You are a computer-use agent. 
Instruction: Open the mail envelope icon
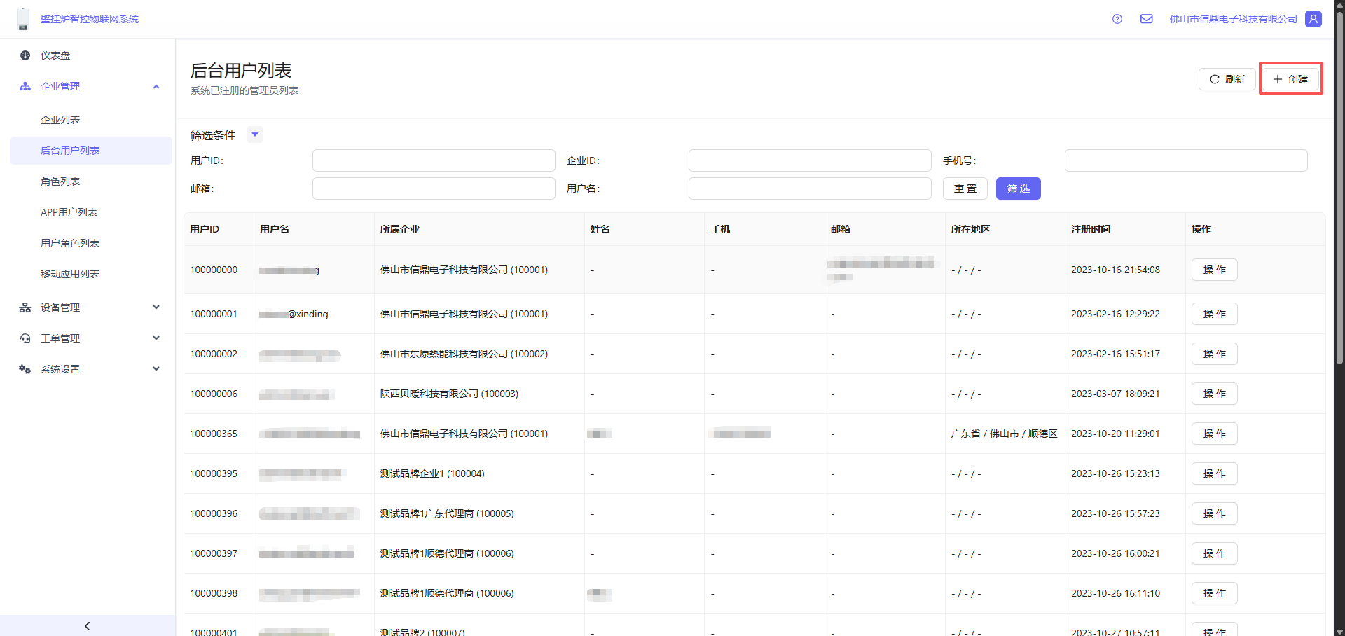pos(1146,19)
